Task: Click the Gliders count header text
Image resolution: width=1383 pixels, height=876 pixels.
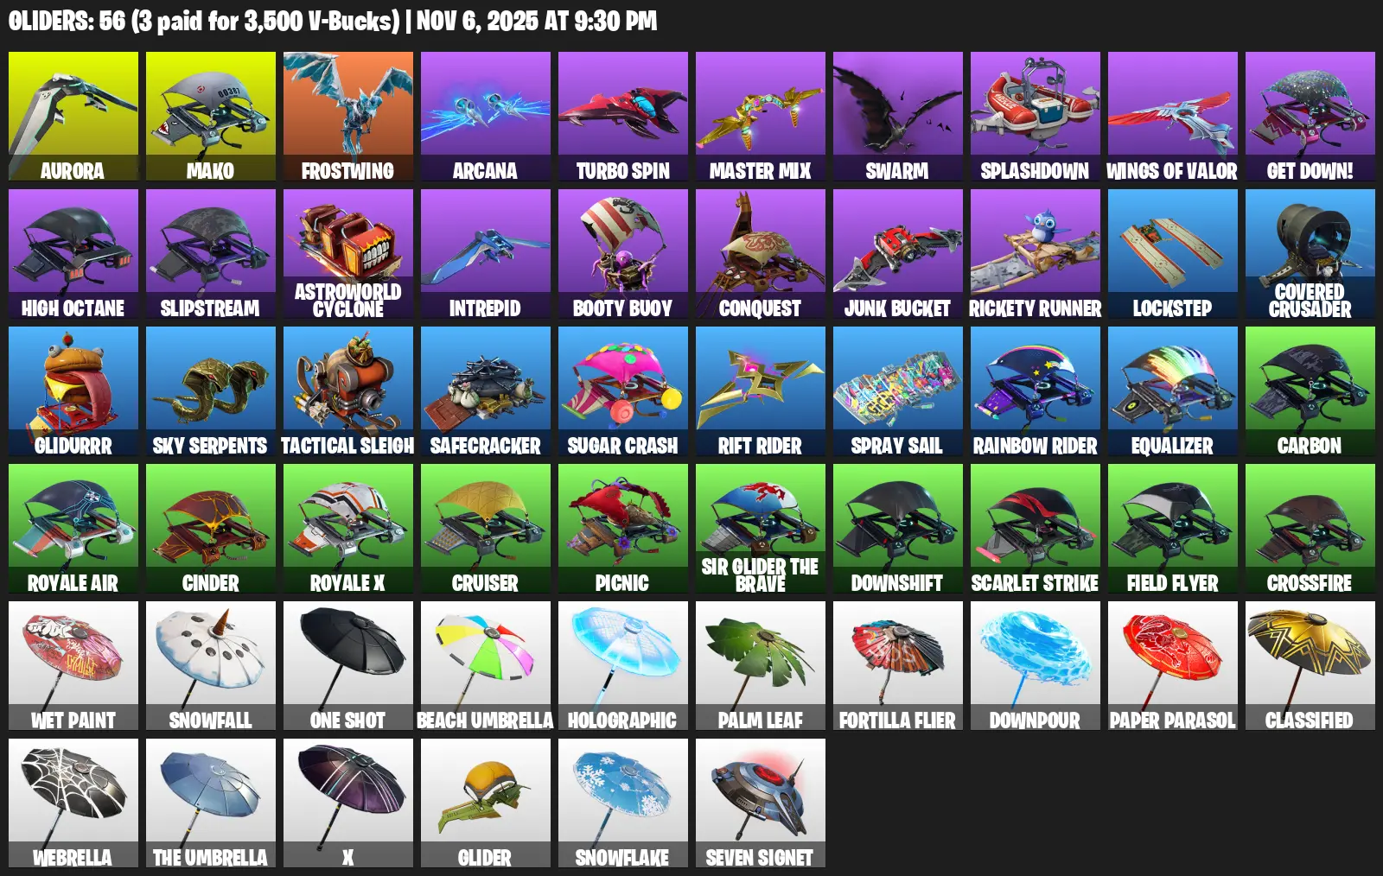Action: coord(333,21)
